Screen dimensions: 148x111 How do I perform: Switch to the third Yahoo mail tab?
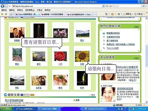click(80, 15)
